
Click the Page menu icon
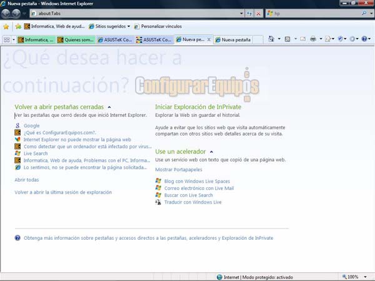pos(328,39)
